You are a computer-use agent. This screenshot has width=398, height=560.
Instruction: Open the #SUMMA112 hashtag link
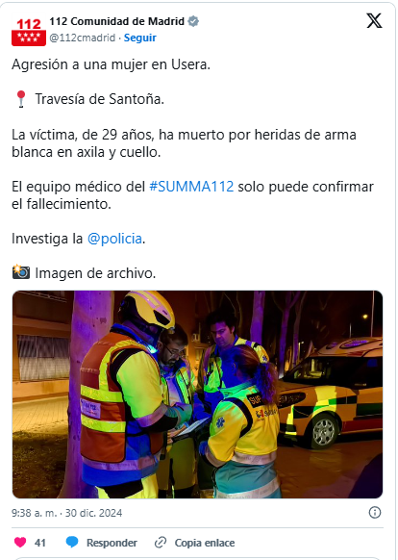[x=191, y=187]
